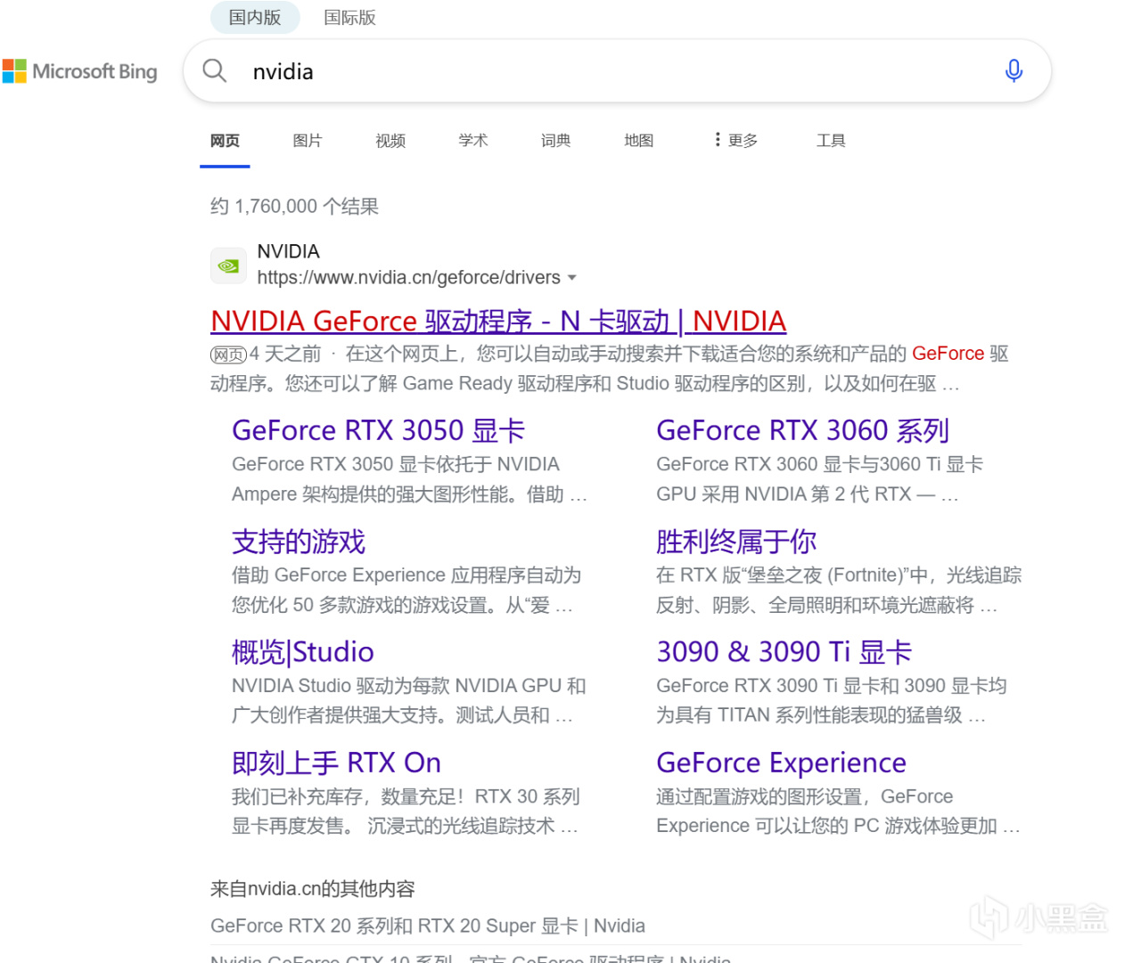The width and height of the screenshot is (1141, 963).
Task: Open 工具 search tools
Action: 831,140
